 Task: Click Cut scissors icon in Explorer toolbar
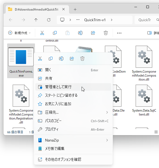[x=42, y=33]
